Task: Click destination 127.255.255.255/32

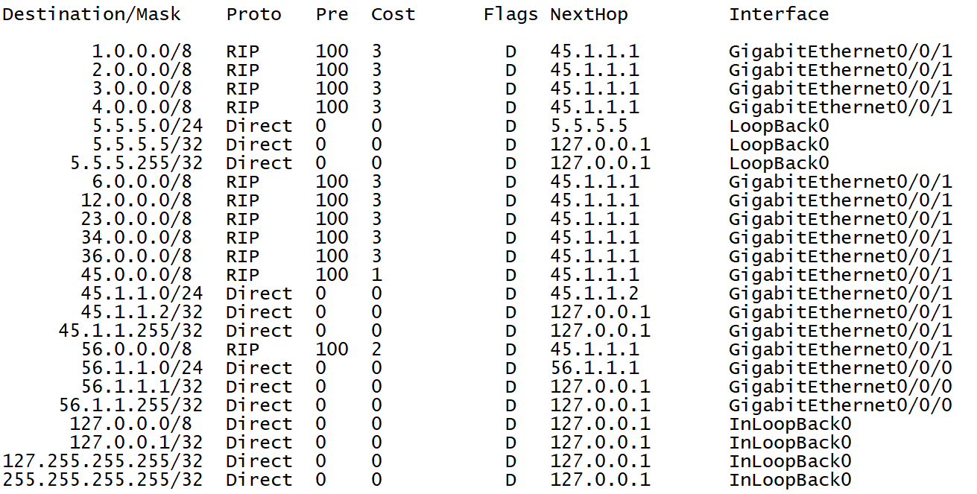Action: (x=103, y=461)
